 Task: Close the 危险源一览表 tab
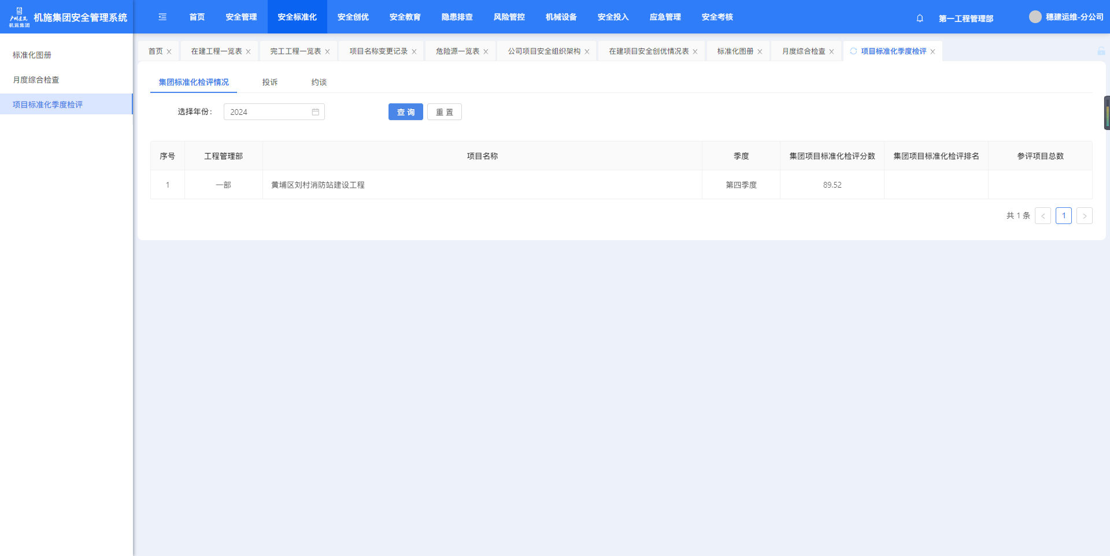[486, 52]
